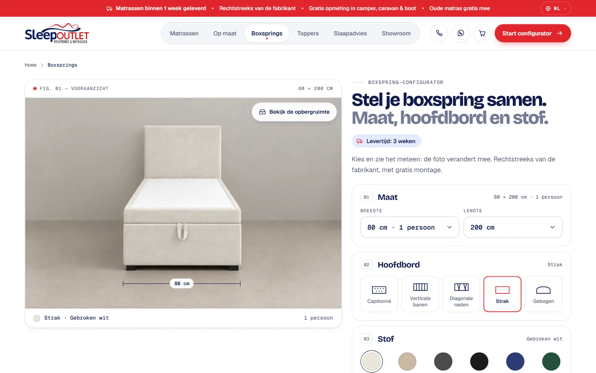The height and width of the screenshot is (373, 596).
Task: Pick the dark green fabric swatch
Action: click(x=551, y=361)
